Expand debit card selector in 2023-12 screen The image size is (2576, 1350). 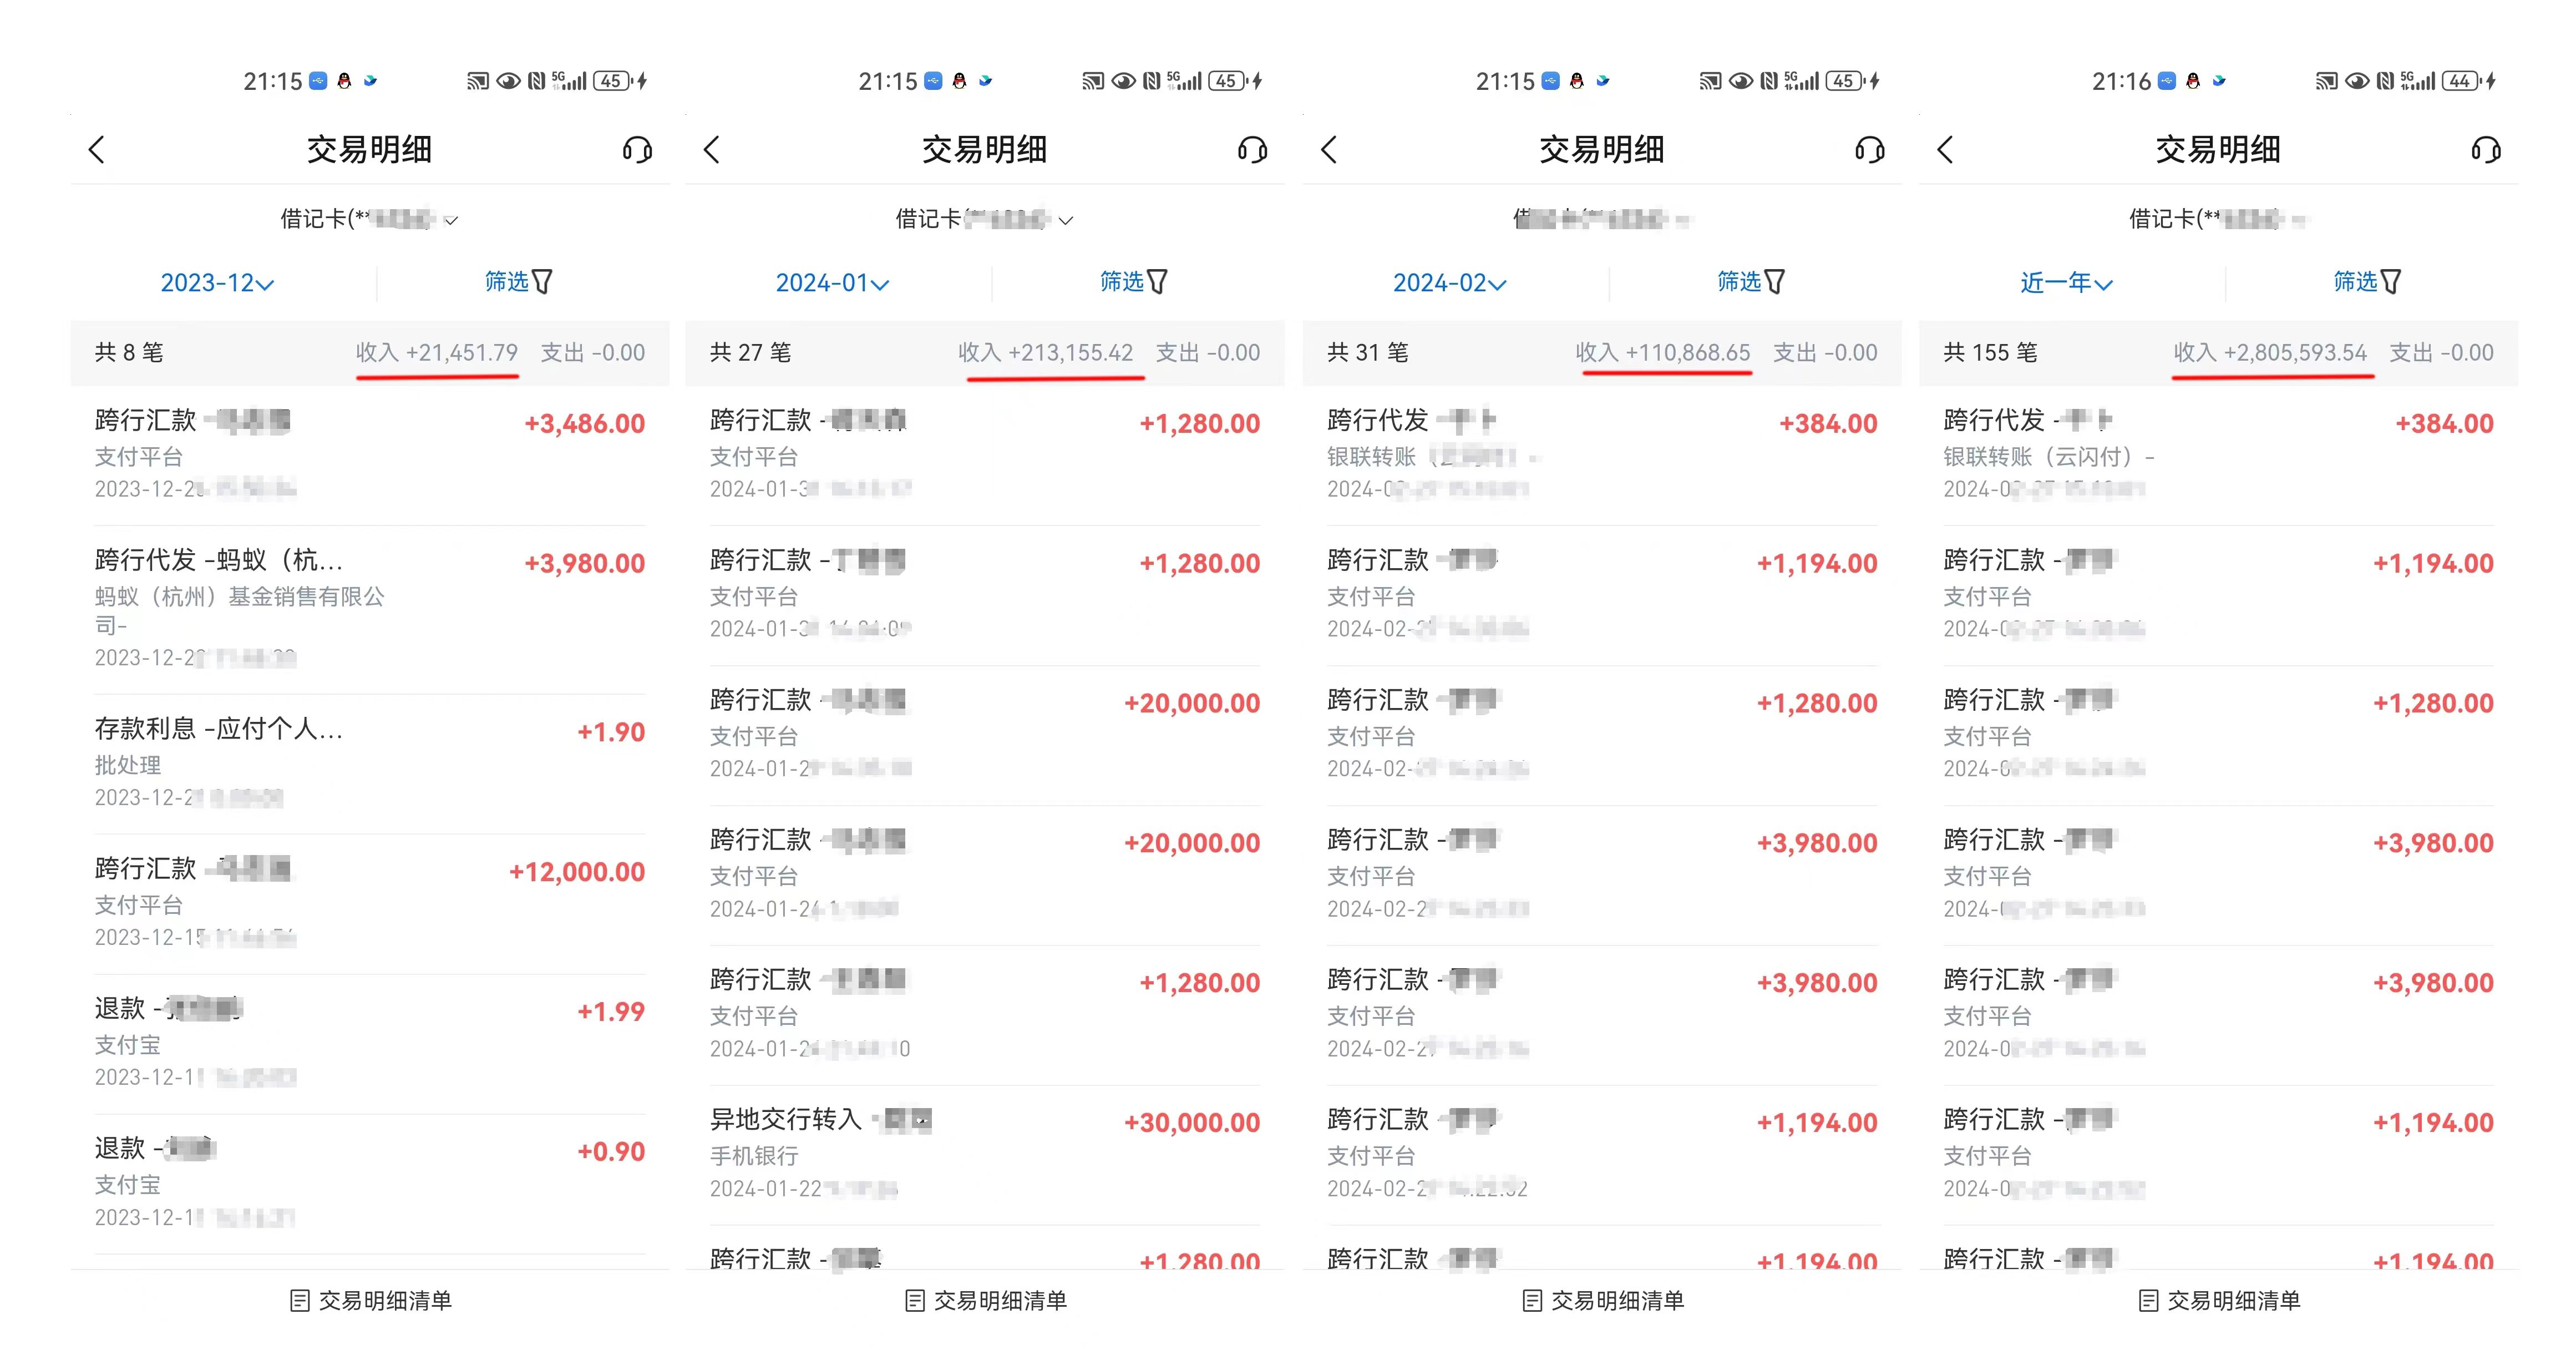369,219
